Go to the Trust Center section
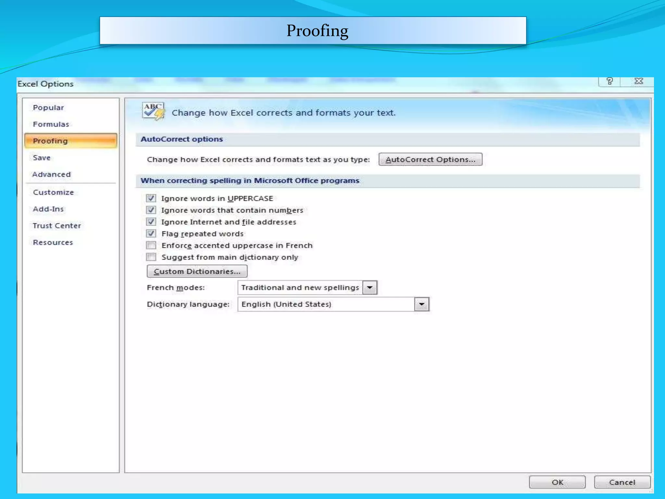 [x=57, y=226]
